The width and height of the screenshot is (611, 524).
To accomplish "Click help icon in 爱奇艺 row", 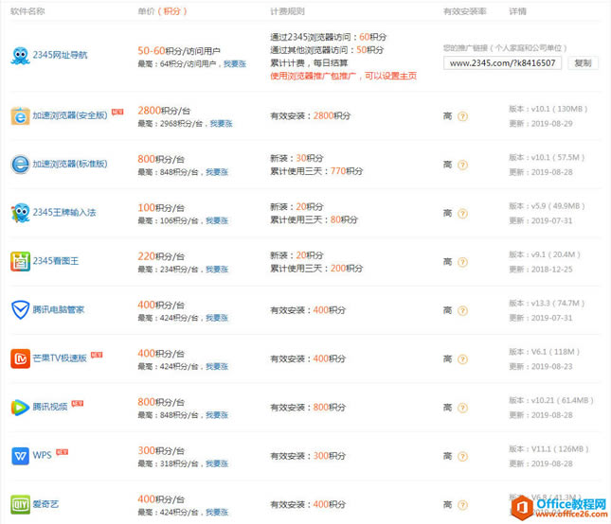I will 462,505.
